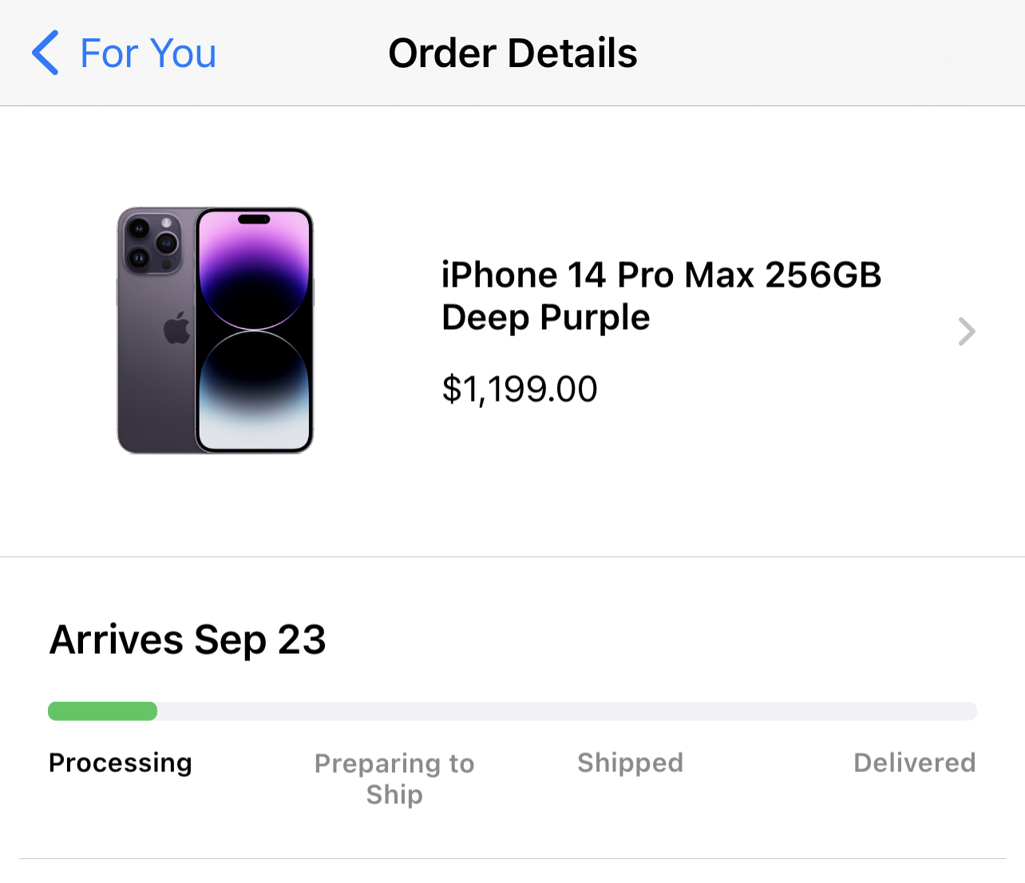Tap the blue back chevron icon
The image size is (1025, 883).
tap(46, 53)
